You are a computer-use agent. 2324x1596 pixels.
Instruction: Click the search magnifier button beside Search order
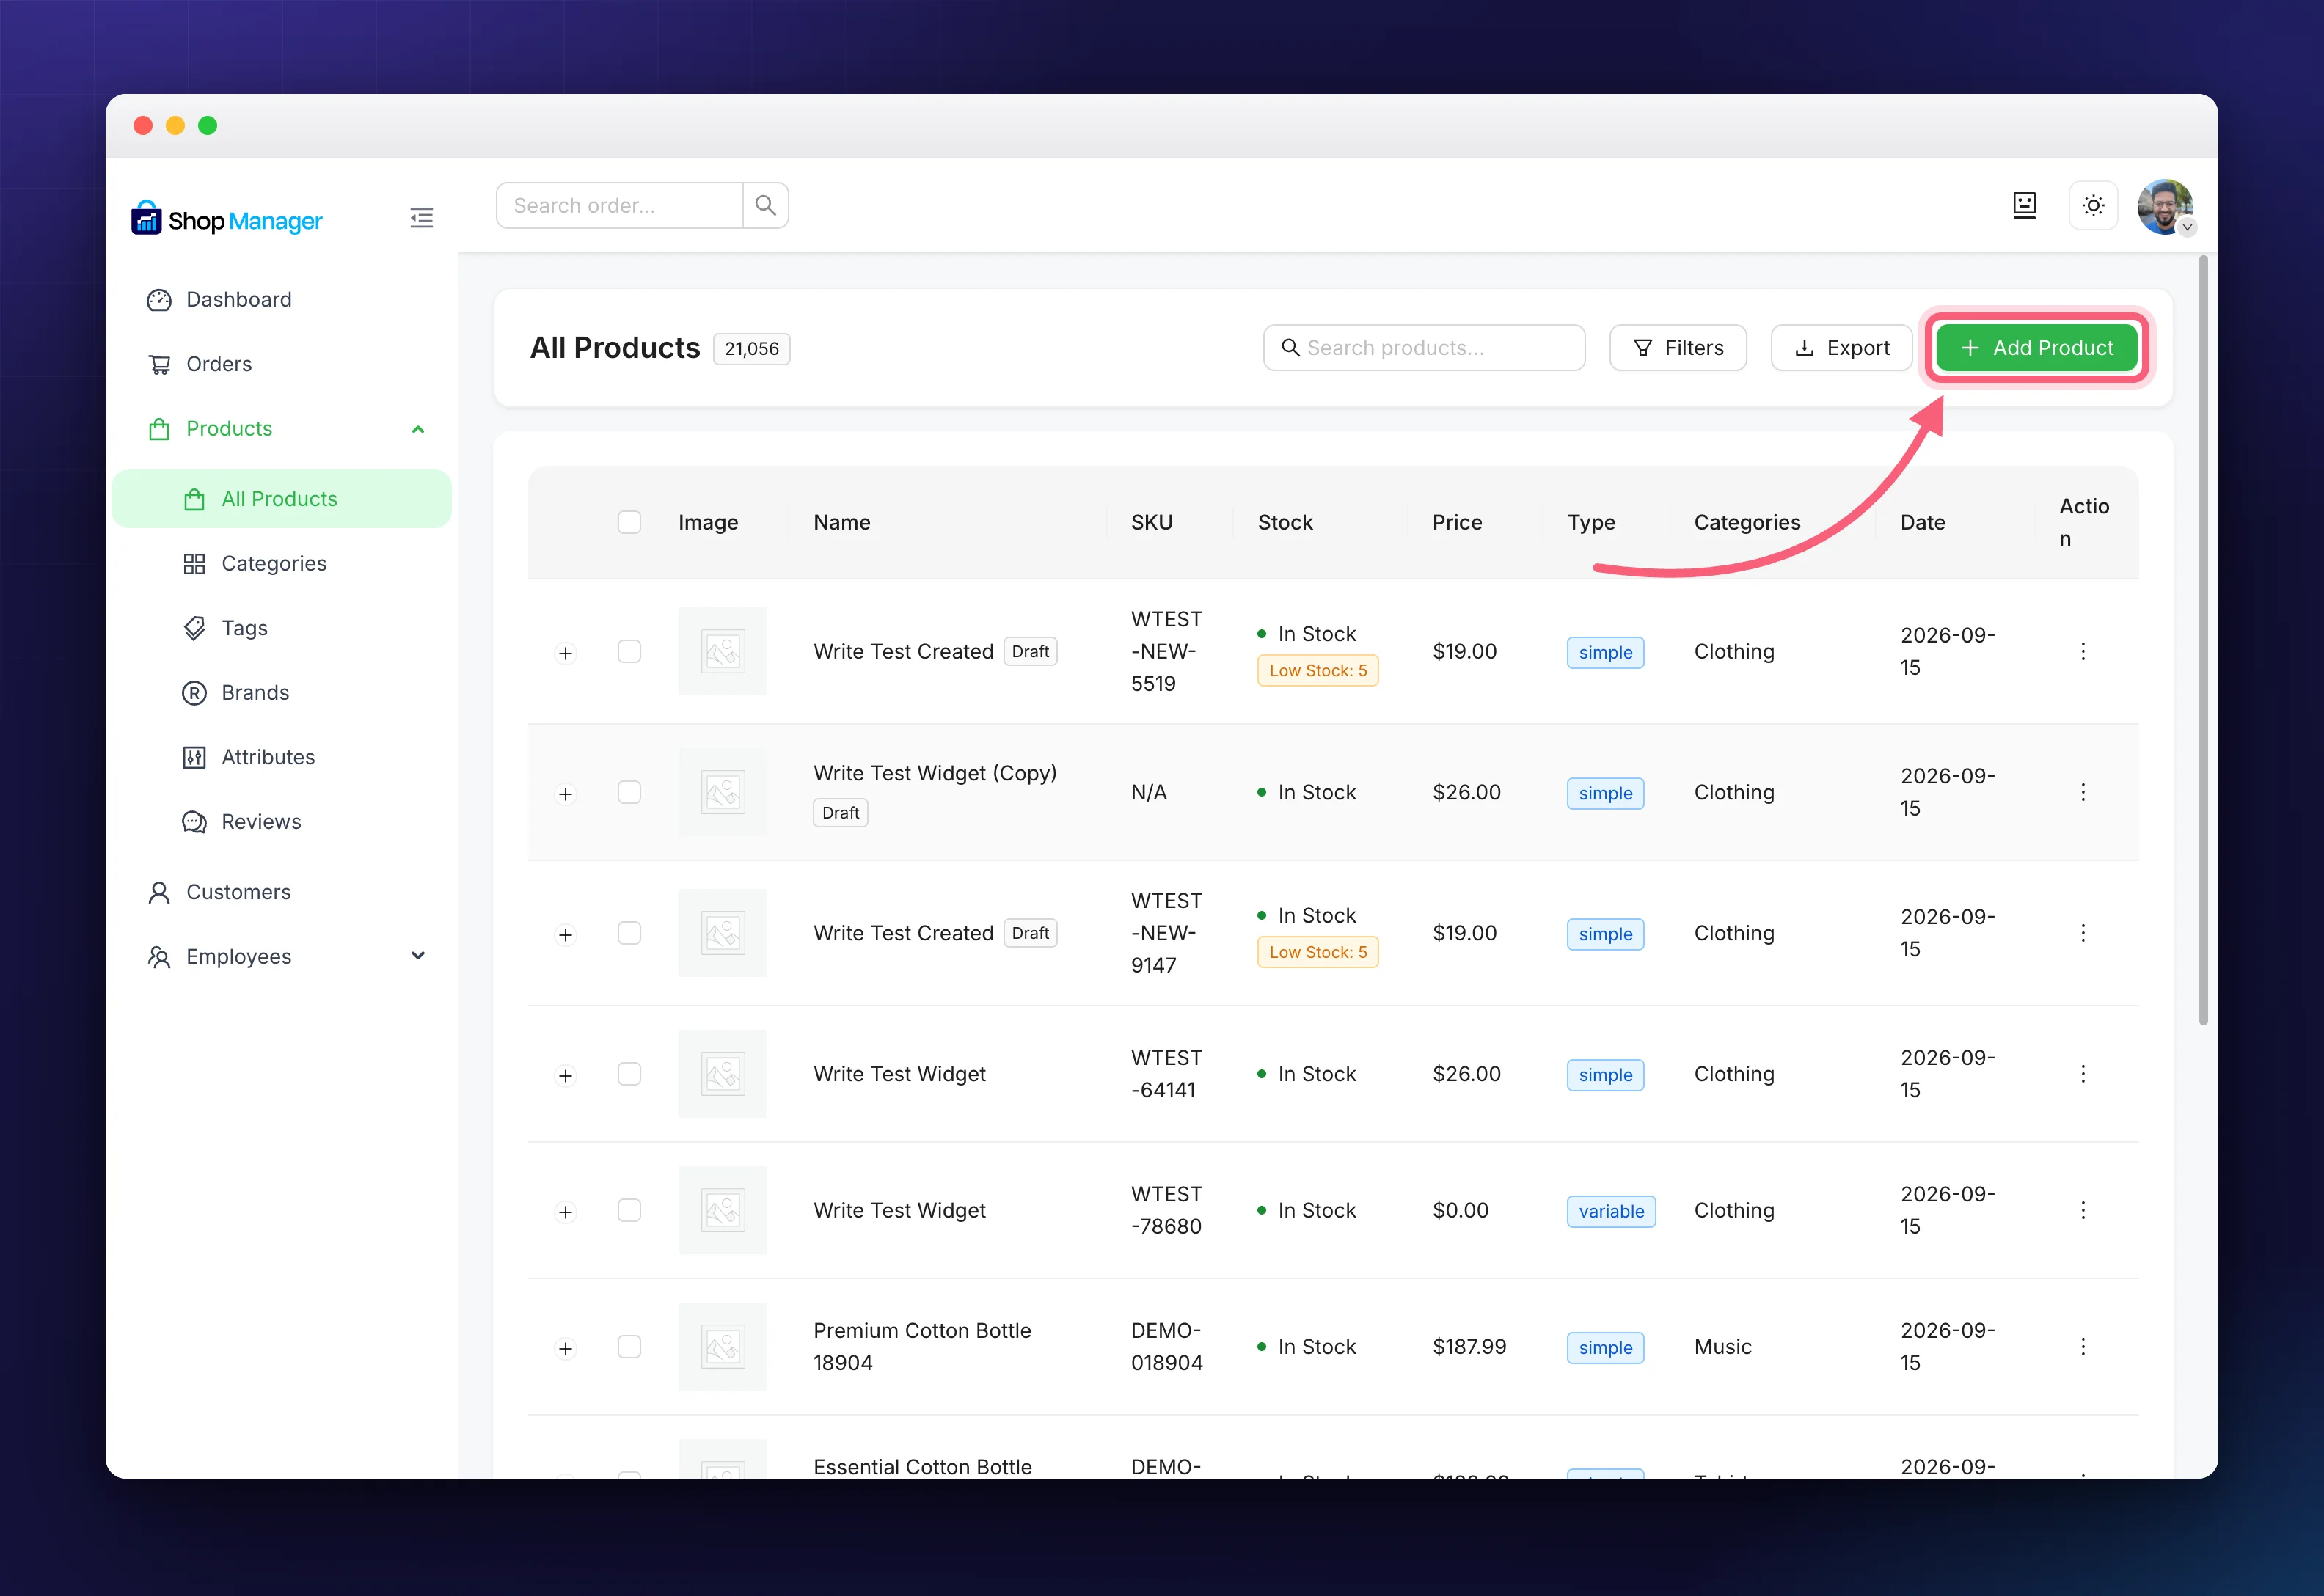click(766, 205)
